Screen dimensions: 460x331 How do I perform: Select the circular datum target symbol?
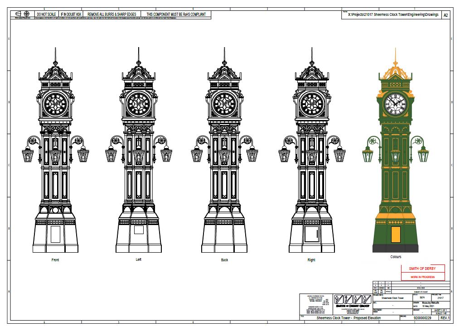point(27,14)
